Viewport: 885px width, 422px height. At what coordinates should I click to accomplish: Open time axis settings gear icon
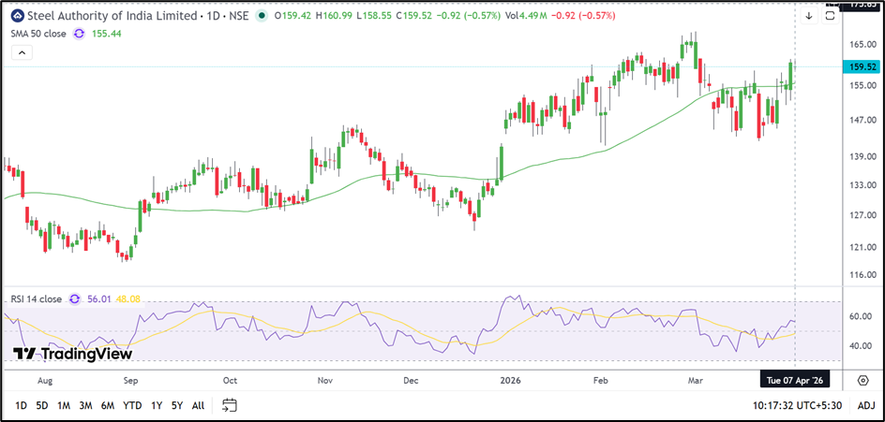[862, 380]
